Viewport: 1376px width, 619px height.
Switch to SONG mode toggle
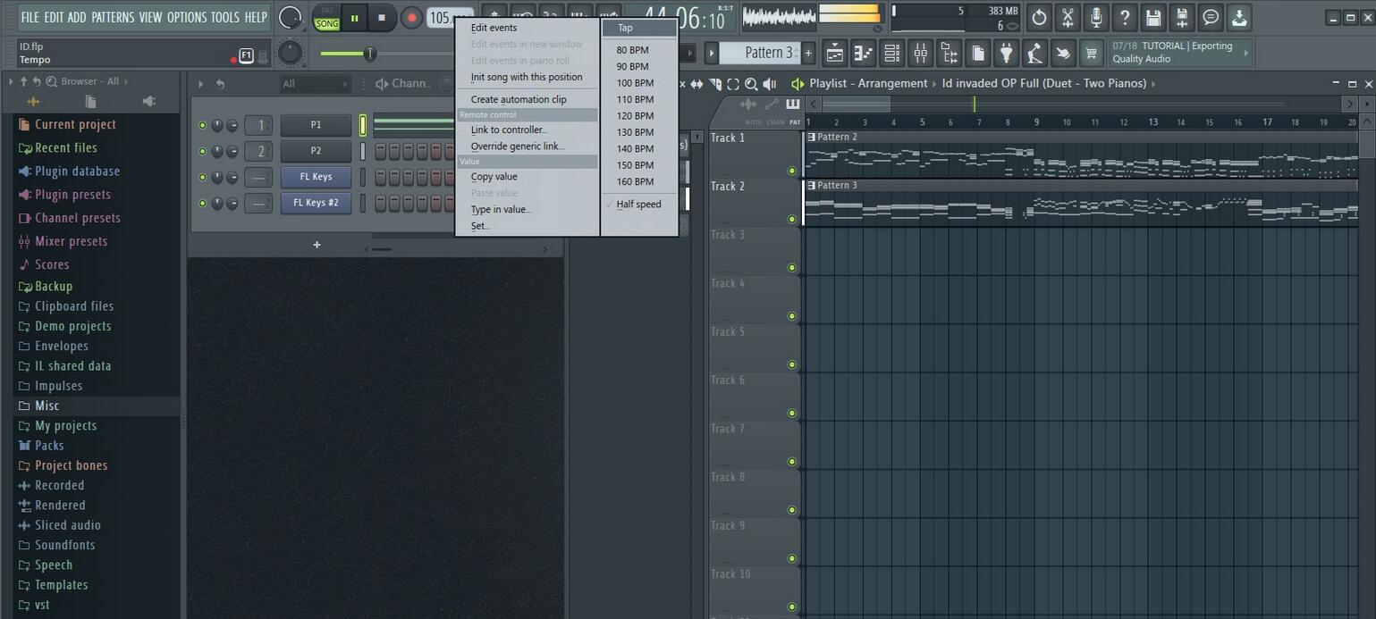pyautogui.click(x=327, y=24)
